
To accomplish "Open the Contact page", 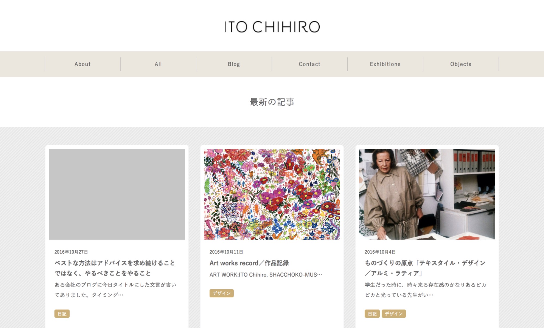I will click(310, 64).
